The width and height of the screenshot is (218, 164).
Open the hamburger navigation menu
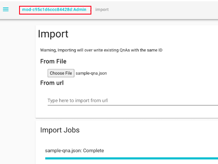pyautogui.click(x=6, y=10)
